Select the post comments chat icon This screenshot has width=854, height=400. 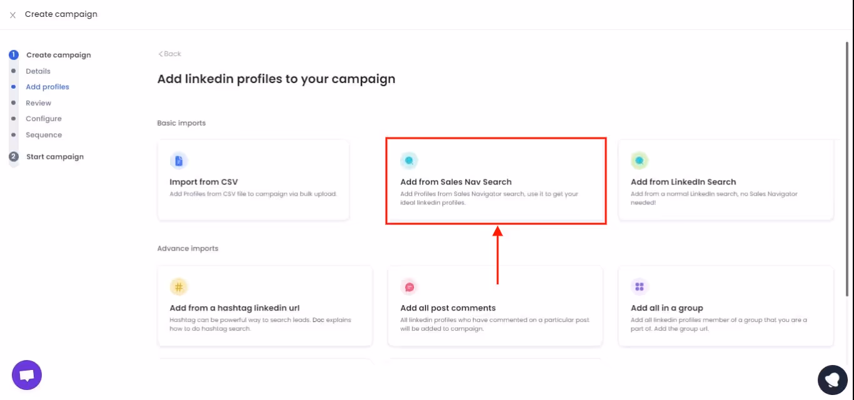(409, 286)
